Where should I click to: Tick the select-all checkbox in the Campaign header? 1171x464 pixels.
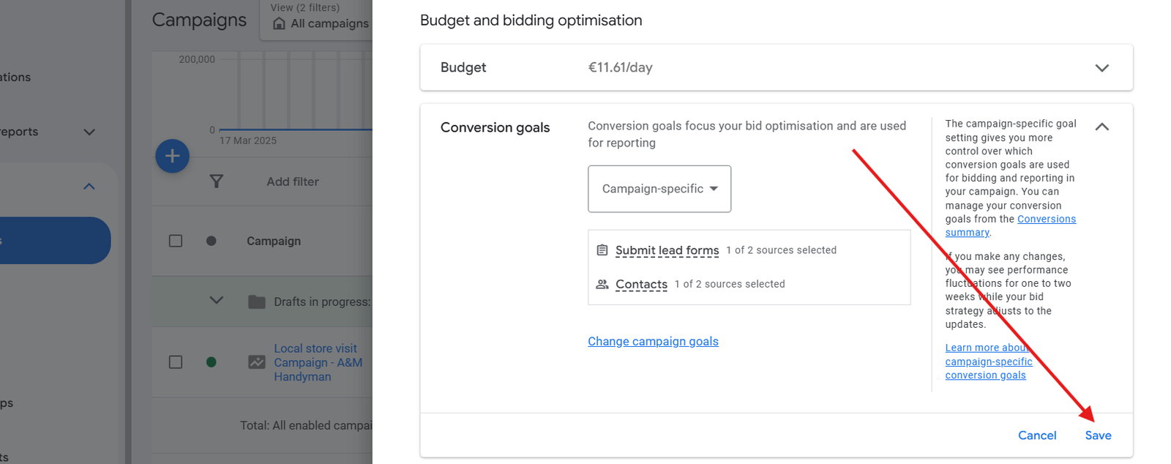(176, 241)
